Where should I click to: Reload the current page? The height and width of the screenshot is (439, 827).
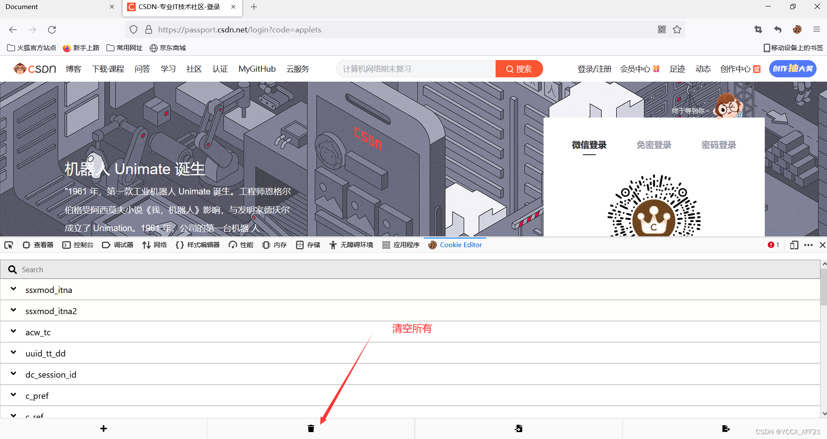click(52, 29)
